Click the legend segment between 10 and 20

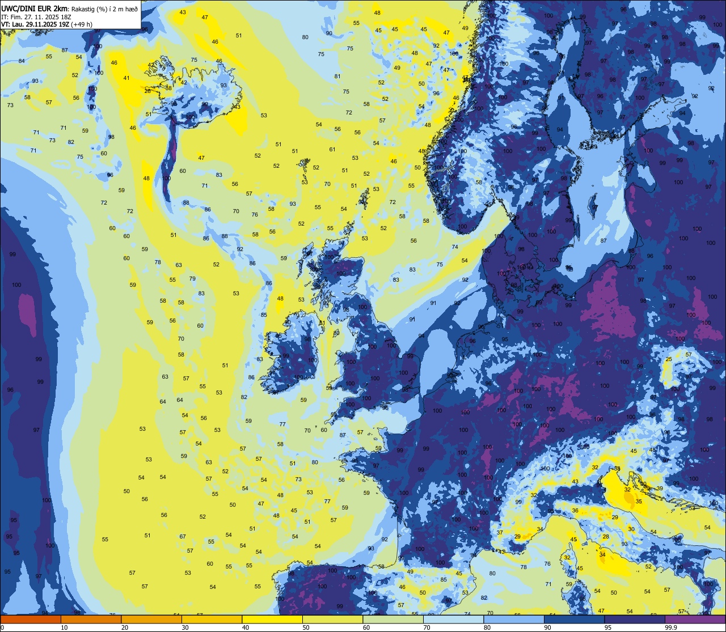click(91, 619)
